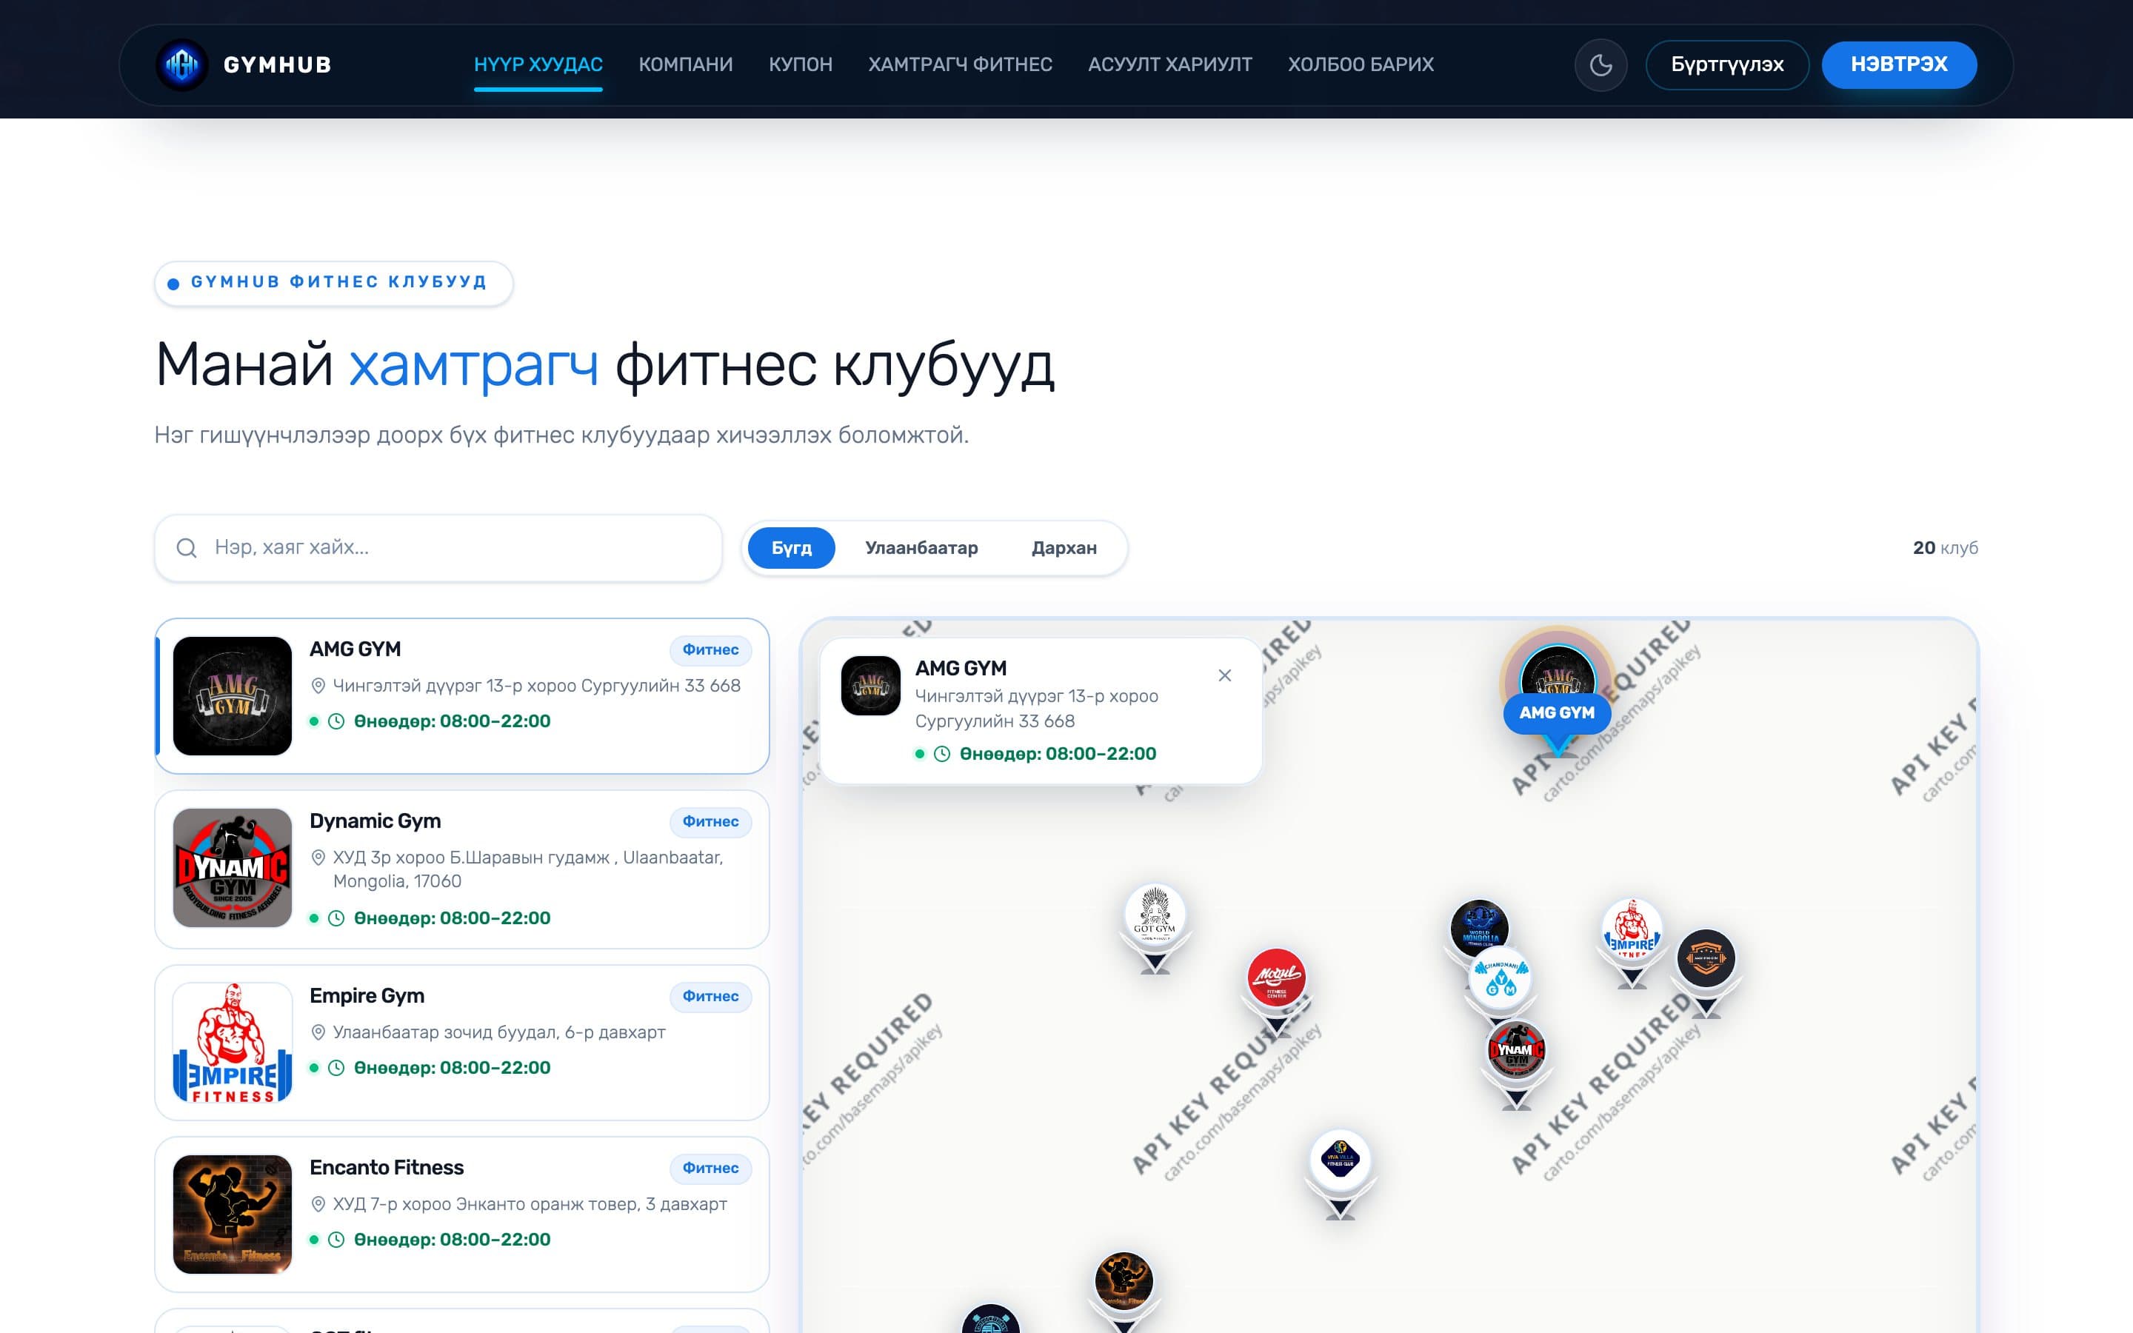Click the AMG GYM popup logo thumbnail

pos(870,685)
